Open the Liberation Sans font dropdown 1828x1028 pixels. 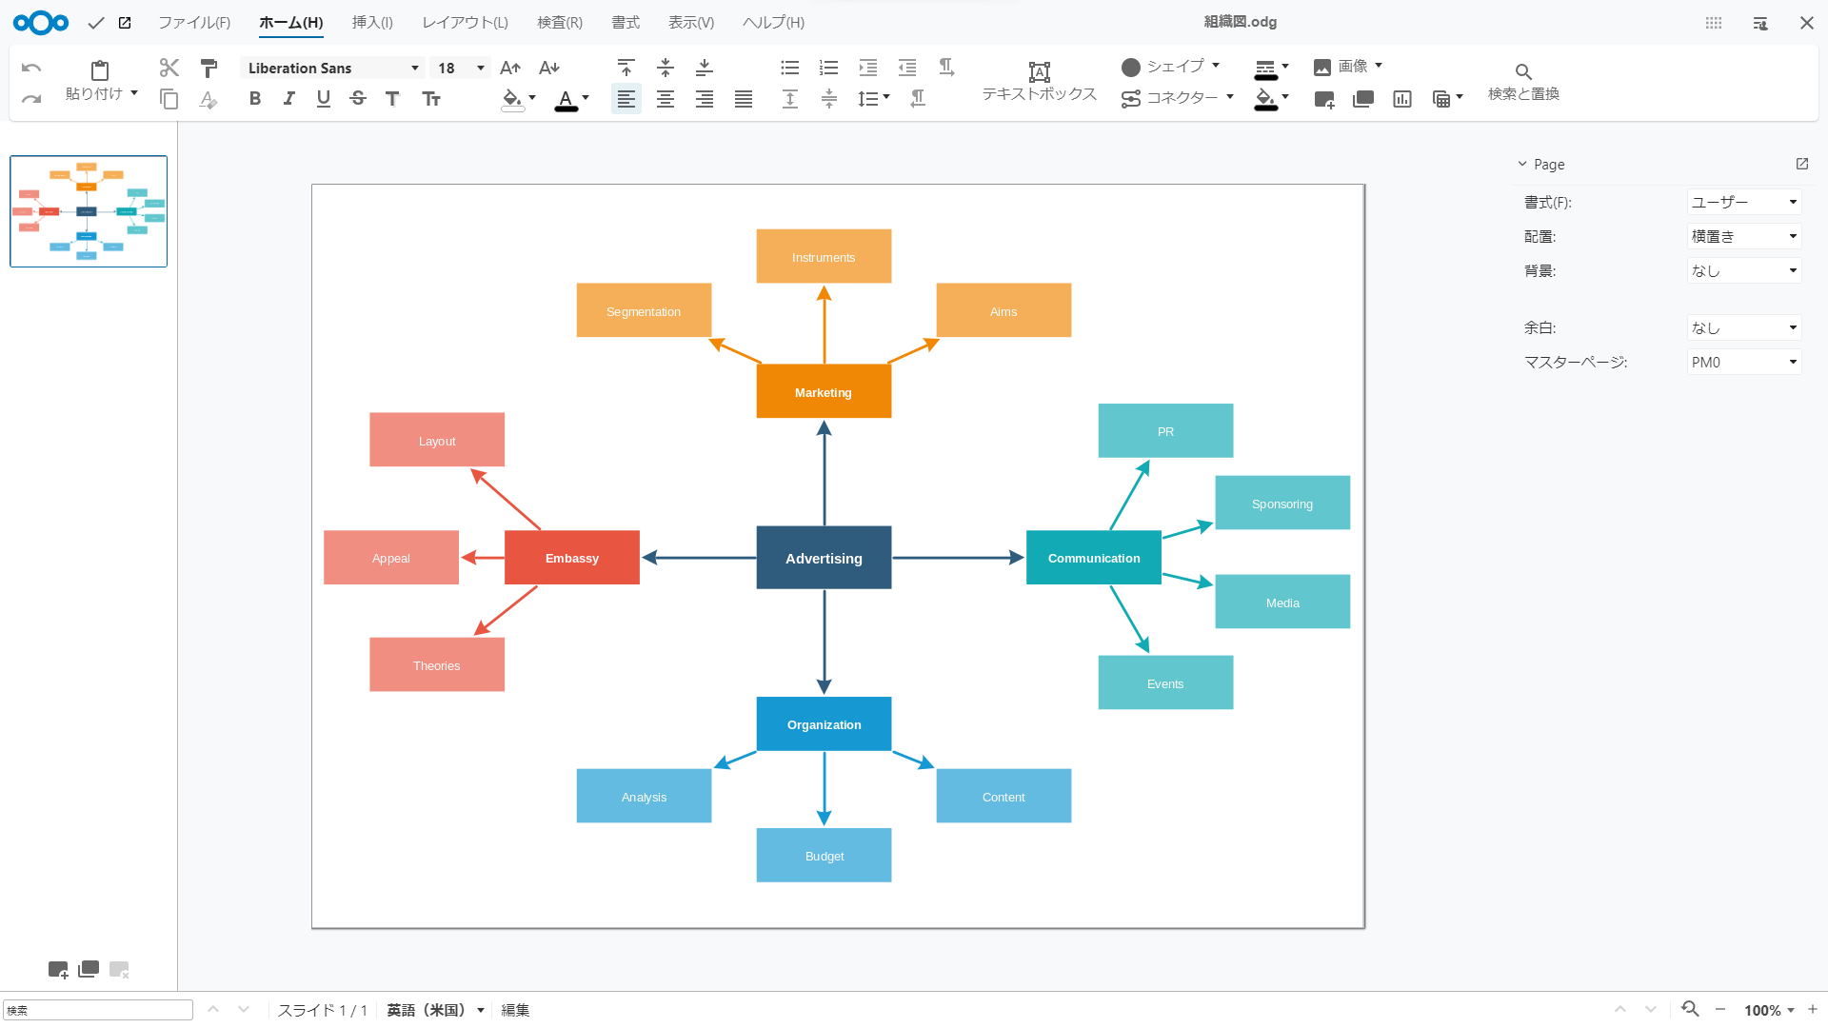414,69
